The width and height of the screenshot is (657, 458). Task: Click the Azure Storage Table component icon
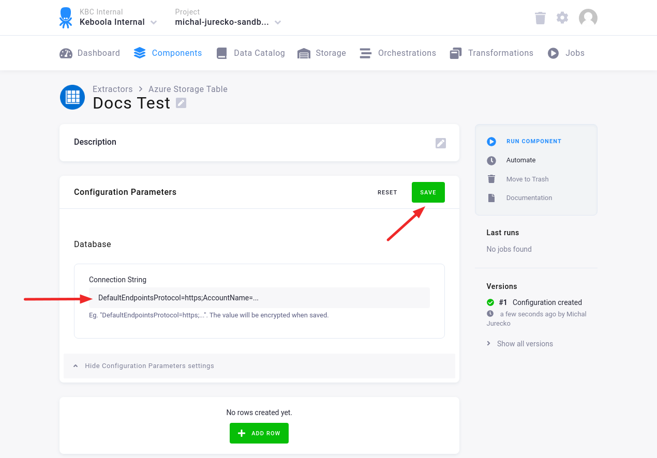tap(72, 97)
